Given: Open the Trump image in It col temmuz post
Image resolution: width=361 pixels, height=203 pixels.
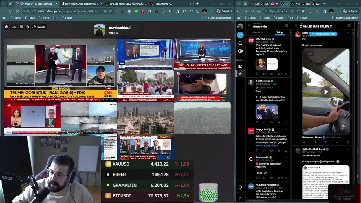Looking at the screenshot, I should [267, 111].
